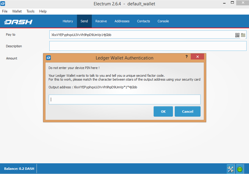Minimize the Electrum window
The image size is (249, 174).
(224, 3)
